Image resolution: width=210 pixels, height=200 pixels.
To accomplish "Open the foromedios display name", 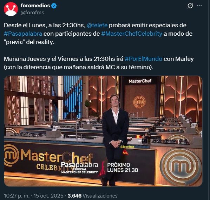I will click(35, 6).
